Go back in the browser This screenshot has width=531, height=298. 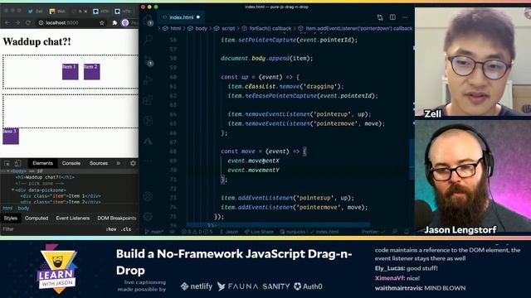(7, 22)
